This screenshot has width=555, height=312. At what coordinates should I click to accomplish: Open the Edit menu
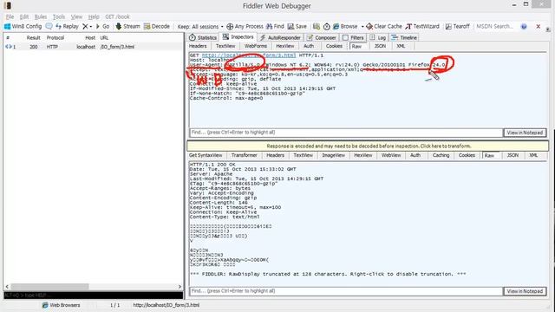(x=24, y=16)
